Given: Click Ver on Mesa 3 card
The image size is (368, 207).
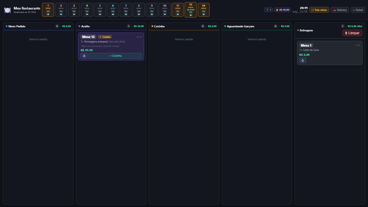Looking at the screenshot, I should pos(74,11).
